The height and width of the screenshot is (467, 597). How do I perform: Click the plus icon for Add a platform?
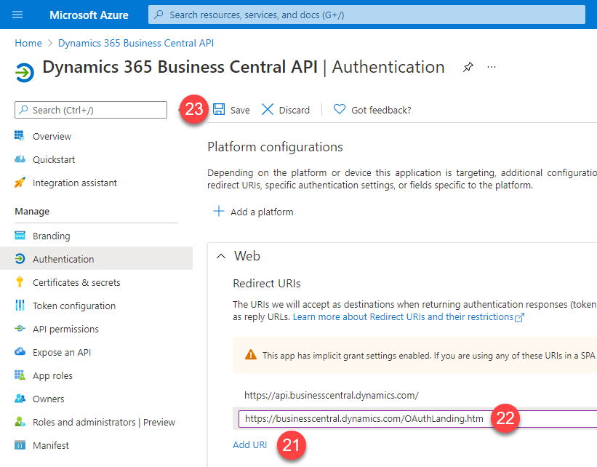click(219, 211)
